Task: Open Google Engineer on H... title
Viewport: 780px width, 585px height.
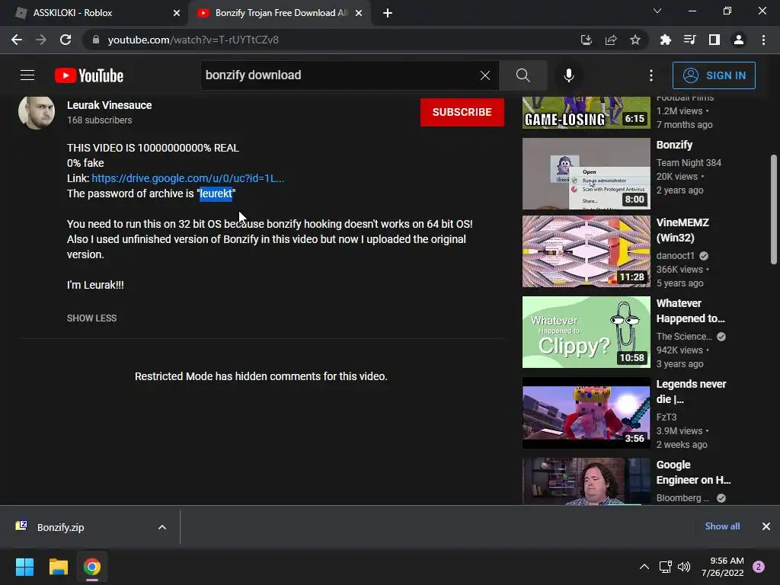Action: [693, 472]
